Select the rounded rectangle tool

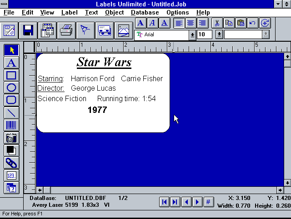click(11, 100)
